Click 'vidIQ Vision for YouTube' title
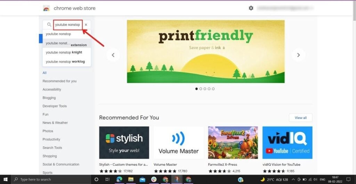This screenshot has height=184, width=356. 282,165
